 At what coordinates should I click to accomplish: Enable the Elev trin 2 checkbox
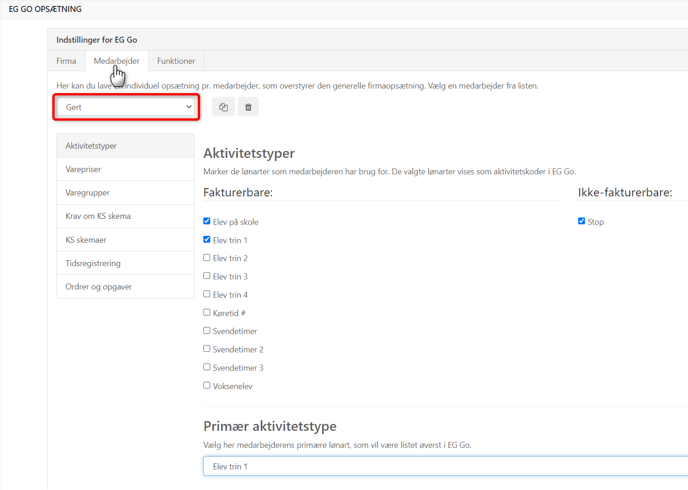pyautogui.click(x=207, y=258)
